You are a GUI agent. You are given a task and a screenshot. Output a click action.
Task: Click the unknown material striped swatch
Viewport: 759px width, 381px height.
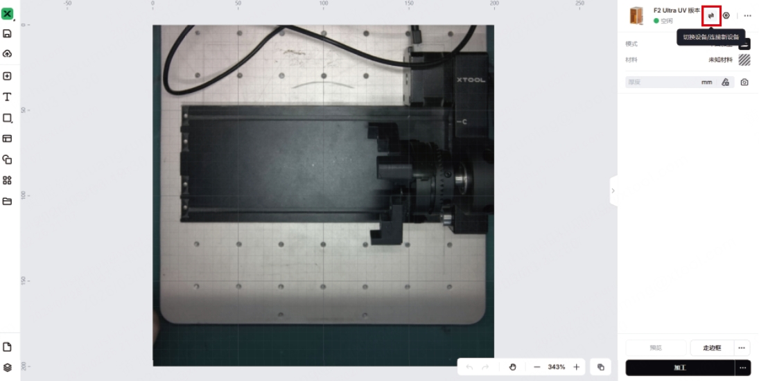pyautogui.click(x=744, y=60)
